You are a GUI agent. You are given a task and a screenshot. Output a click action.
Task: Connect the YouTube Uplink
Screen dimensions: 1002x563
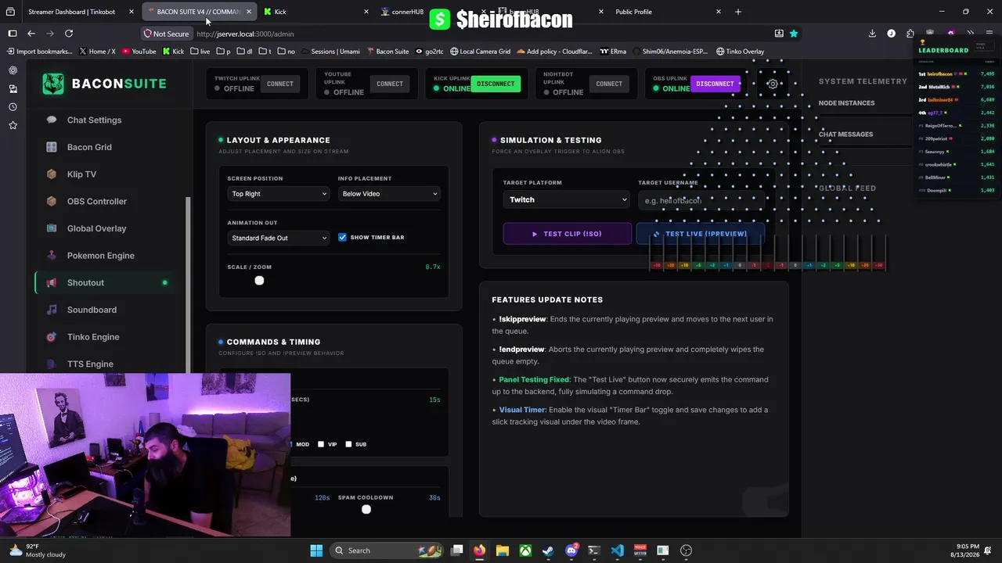tap(389, 84)
